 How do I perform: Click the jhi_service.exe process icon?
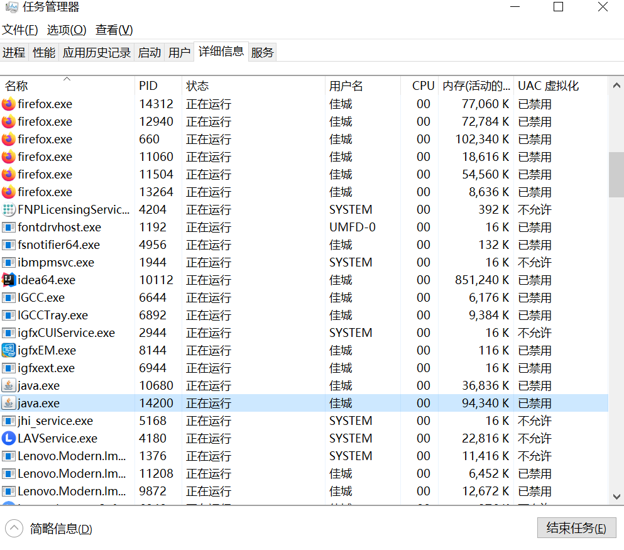point(9,421)
